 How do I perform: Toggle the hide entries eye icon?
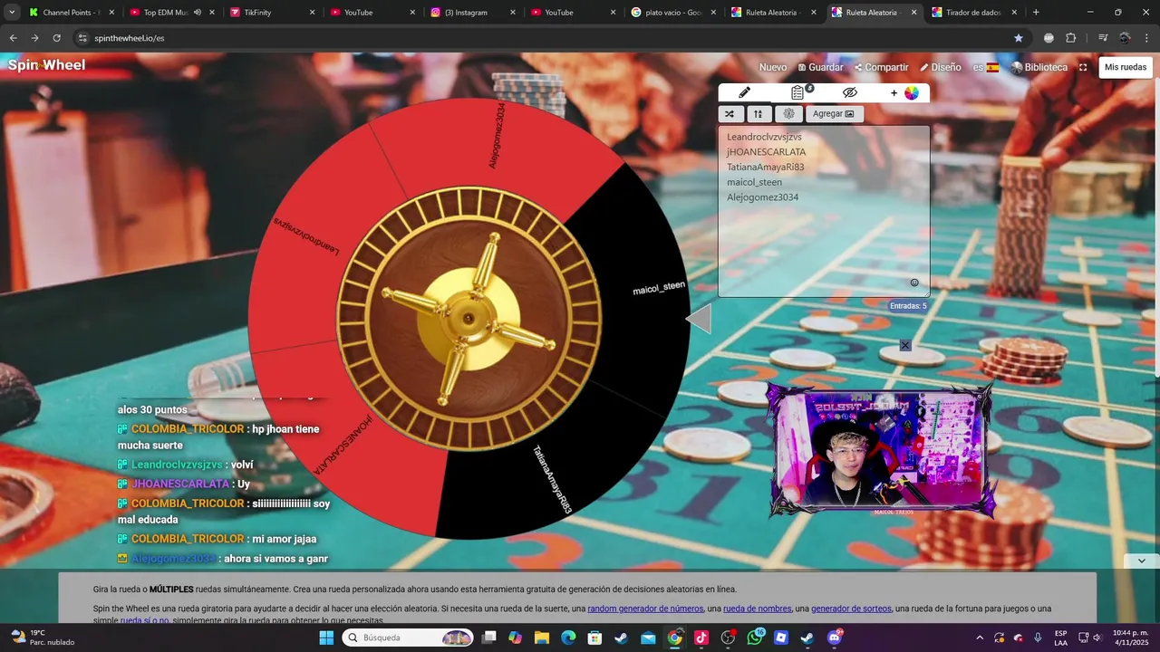[x=849, y=92]
